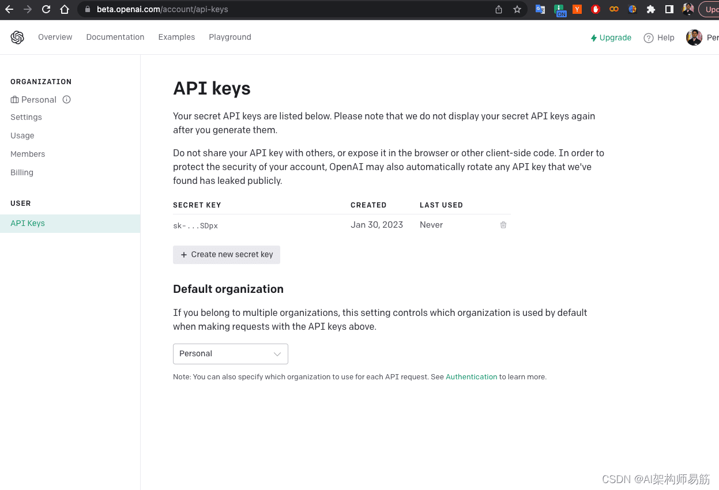Go to the Examples page
The image size is (719, 490).
pyautogui.click(x=176, y=37)
